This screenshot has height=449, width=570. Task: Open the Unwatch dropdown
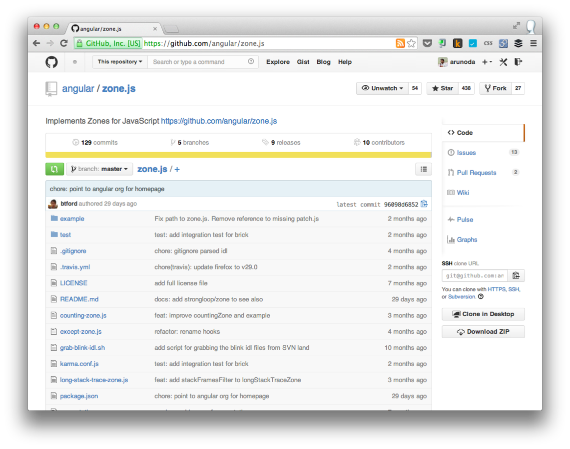pyautogui.click(x=383, y=88)
